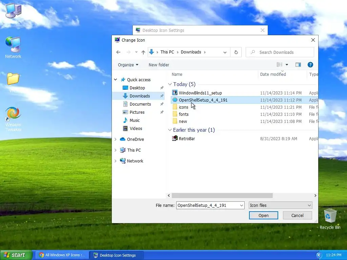The image size is (347, 260).
Task: Select This PC in navigation pane
Action: click(x=134, y=150)
